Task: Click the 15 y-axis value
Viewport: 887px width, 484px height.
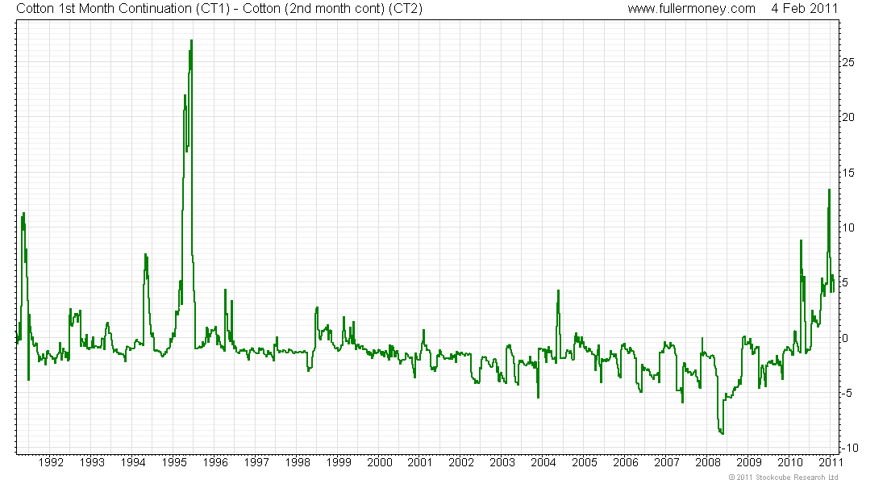Action: click(x=848, y=173)
